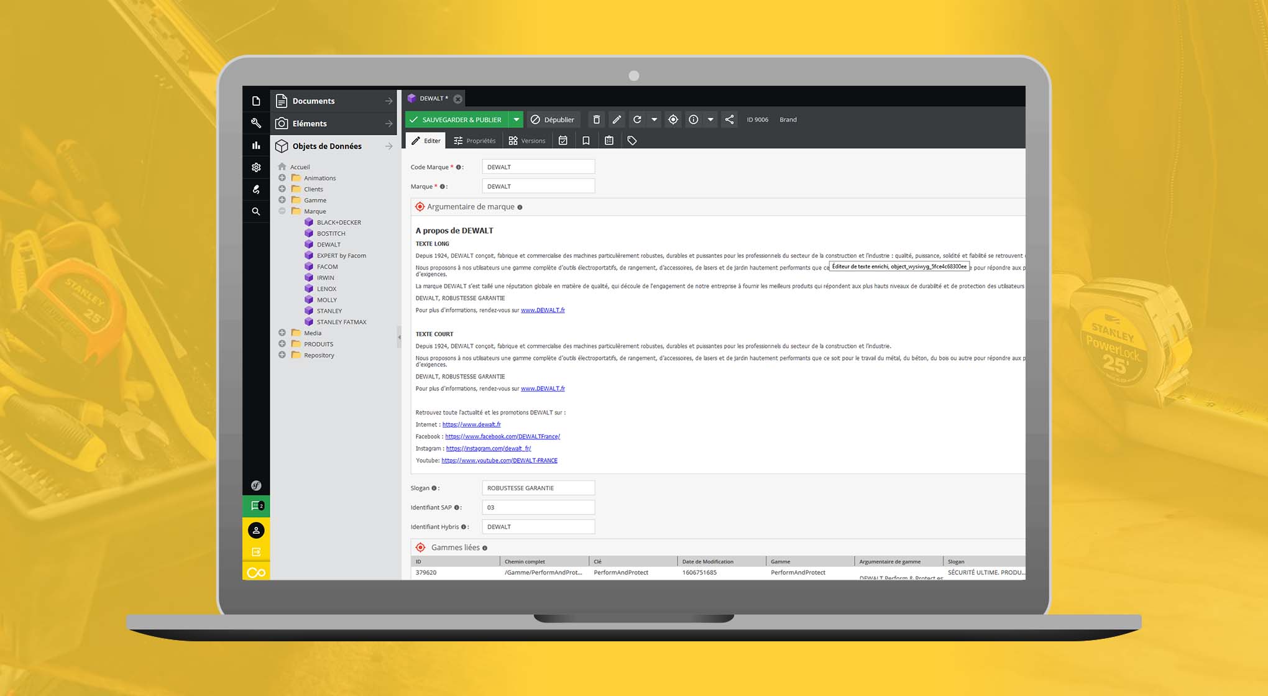Image resolution: width=1268 pixels, height=696 pixels.
Task: Open the notifications icon with badge 2
Action: 256,506
